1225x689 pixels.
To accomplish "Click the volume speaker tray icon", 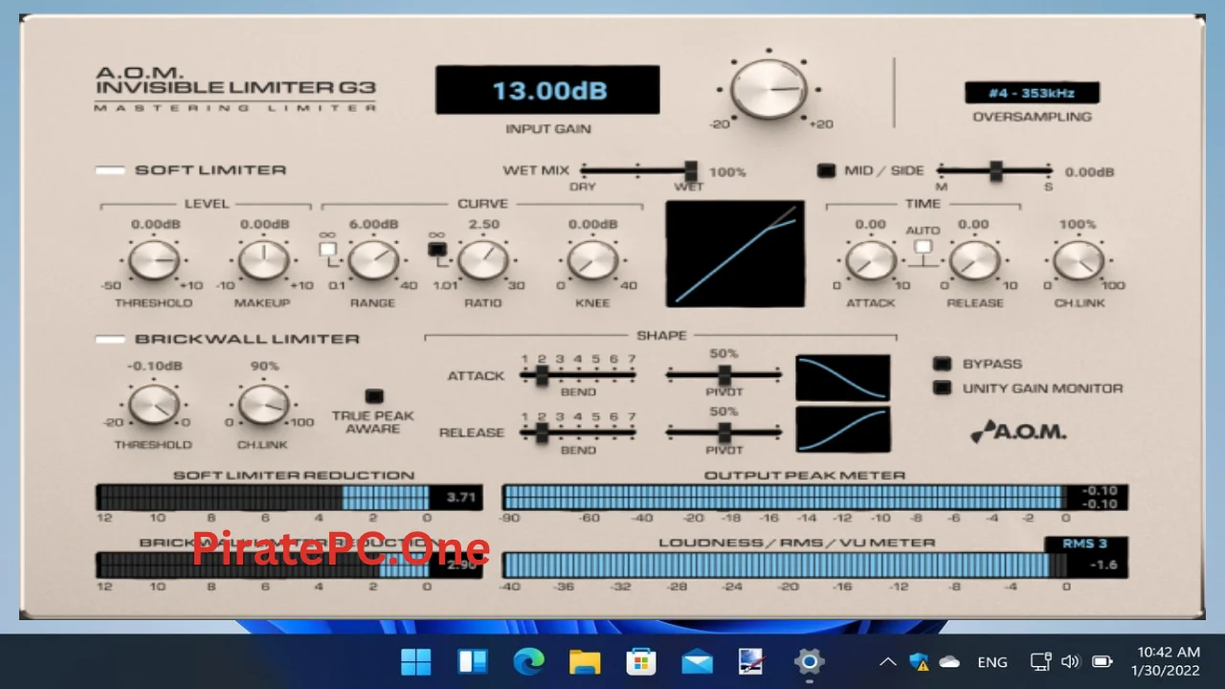I will point(1071,661).
